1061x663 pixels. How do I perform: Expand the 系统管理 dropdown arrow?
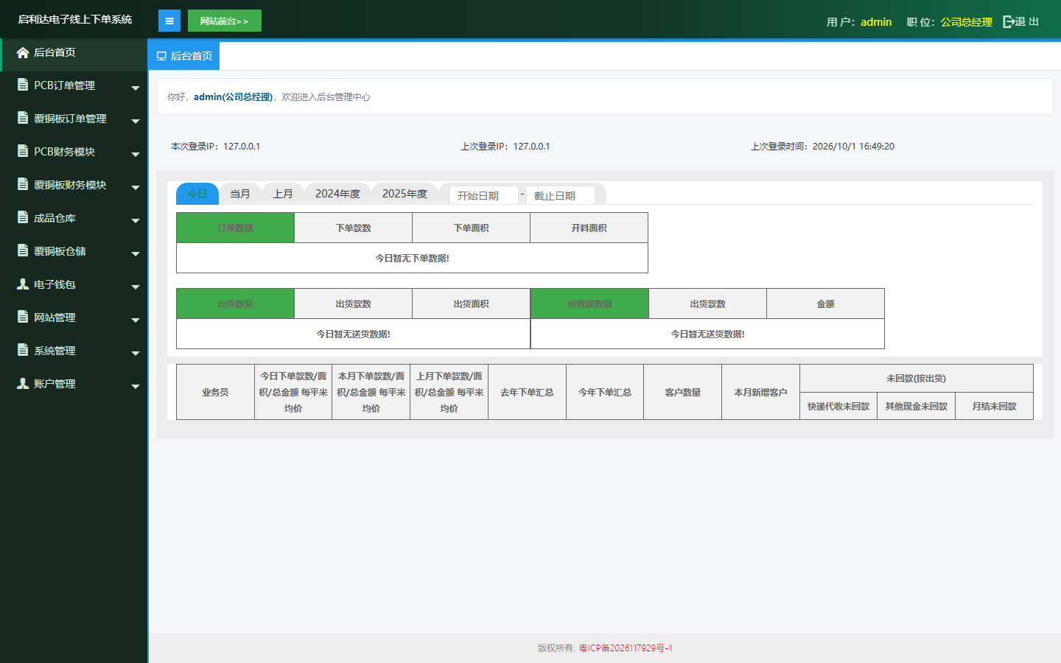[x=136, y=354]
